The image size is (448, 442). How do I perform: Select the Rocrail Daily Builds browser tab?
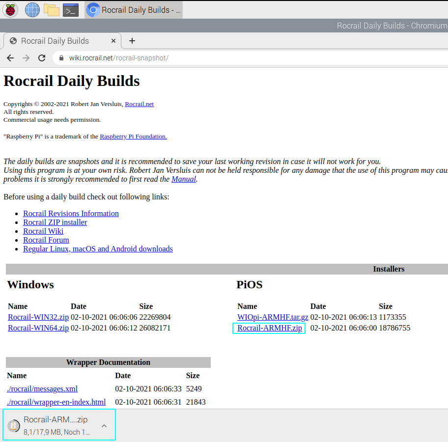point(55,41)
